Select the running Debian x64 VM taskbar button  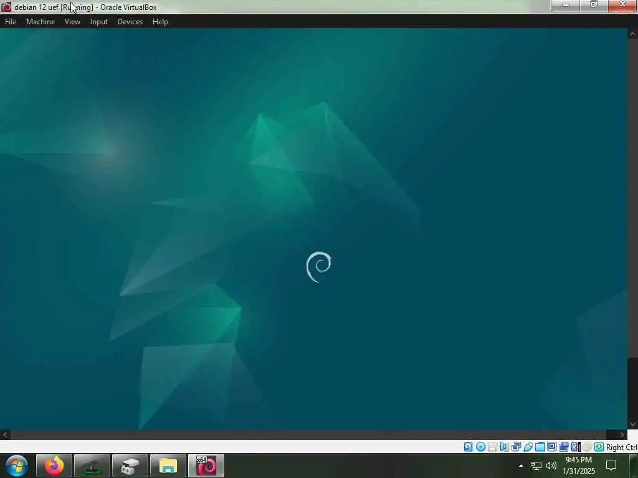pos(206,466)
